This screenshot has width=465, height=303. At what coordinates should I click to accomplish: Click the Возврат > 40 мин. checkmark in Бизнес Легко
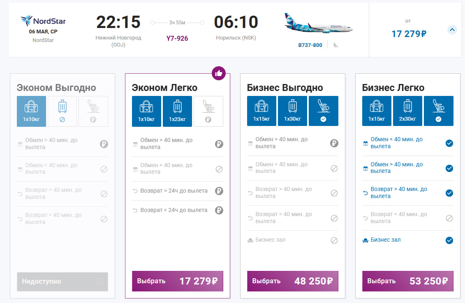pyautogui.click(x=449, y=193)
